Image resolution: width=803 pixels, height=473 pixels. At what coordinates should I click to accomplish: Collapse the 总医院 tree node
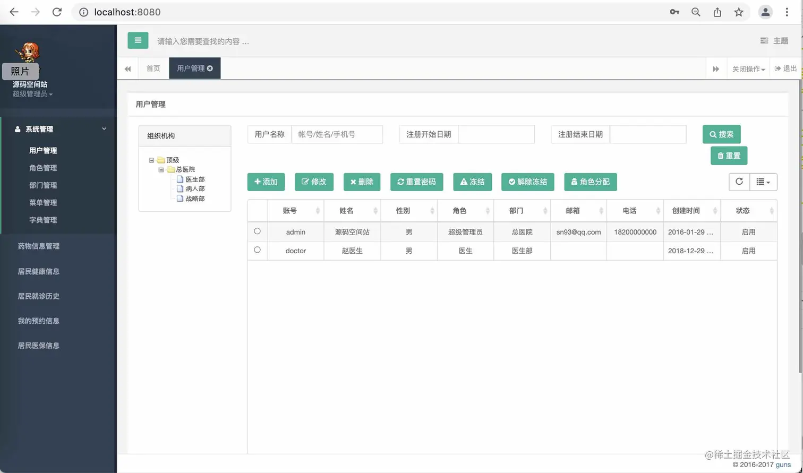click(x=161, y=169)
